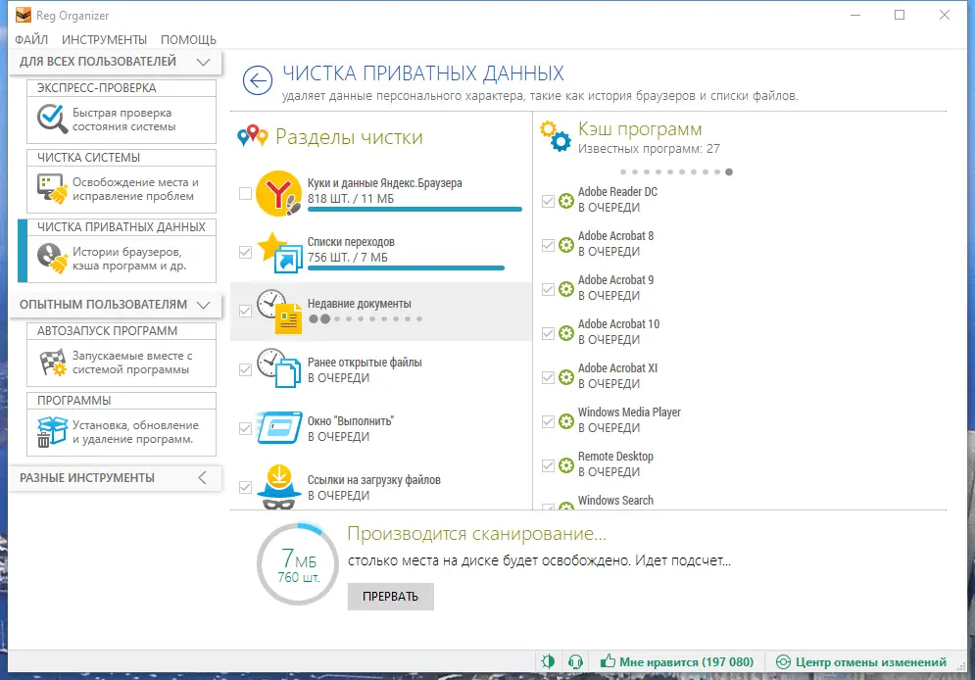
Task: Enable the Yandex Browser cookies checkbox
Action: coord(245,193)
